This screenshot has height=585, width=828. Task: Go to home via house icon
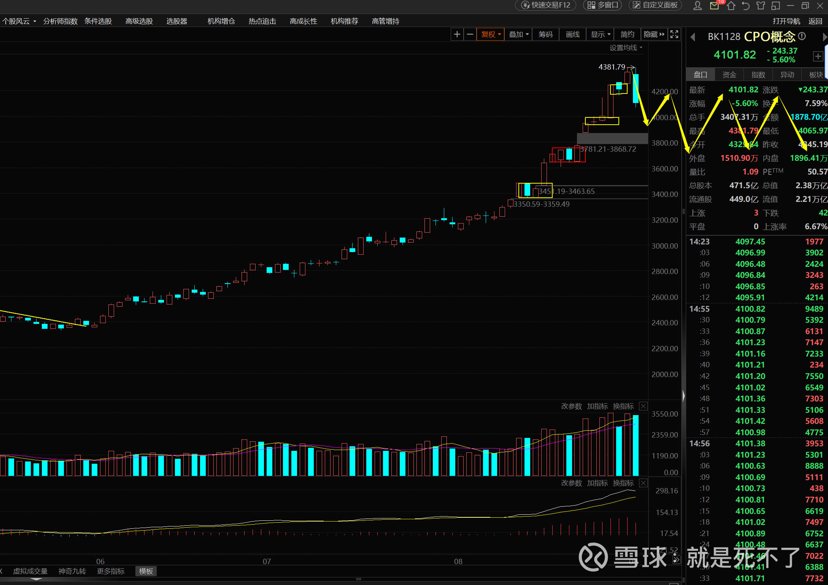click(x=731, y=5)
